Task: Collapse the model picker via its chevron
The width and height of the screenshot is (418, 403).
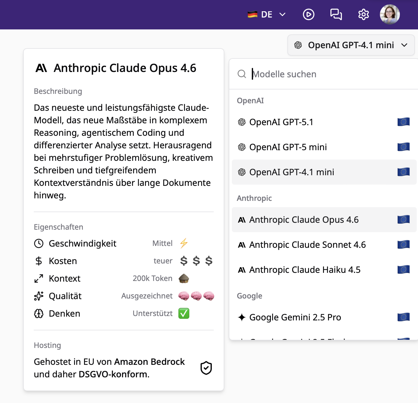Action: (404, 45)
